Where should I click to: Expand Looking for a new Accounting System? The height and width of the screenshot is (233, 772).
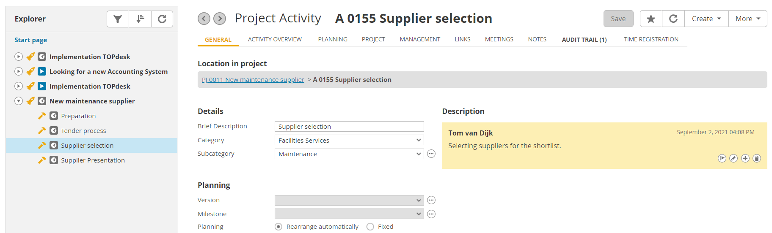19,71
